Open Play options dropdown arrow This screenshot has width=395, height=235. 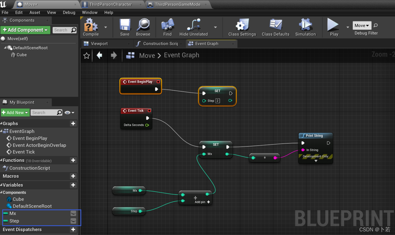[x=348, y=27]
